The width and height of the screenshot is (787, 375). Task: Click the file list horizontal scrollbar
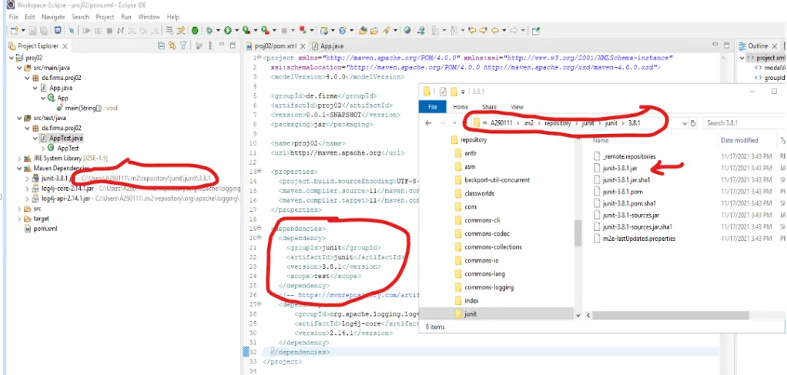(x=670, y=316)
